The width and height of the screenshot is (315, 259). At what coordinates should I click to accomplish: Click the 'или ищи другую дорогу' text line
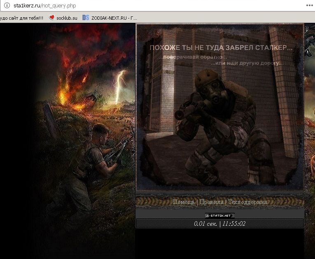tap(247, 63)
